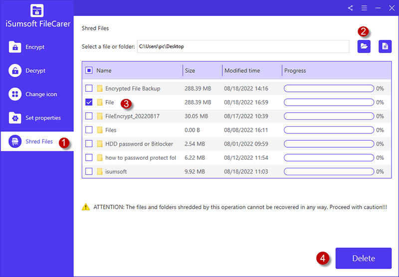399x277 pixels.
Task: Check the Files folder checkbox
Action: [x=89, y=130]
